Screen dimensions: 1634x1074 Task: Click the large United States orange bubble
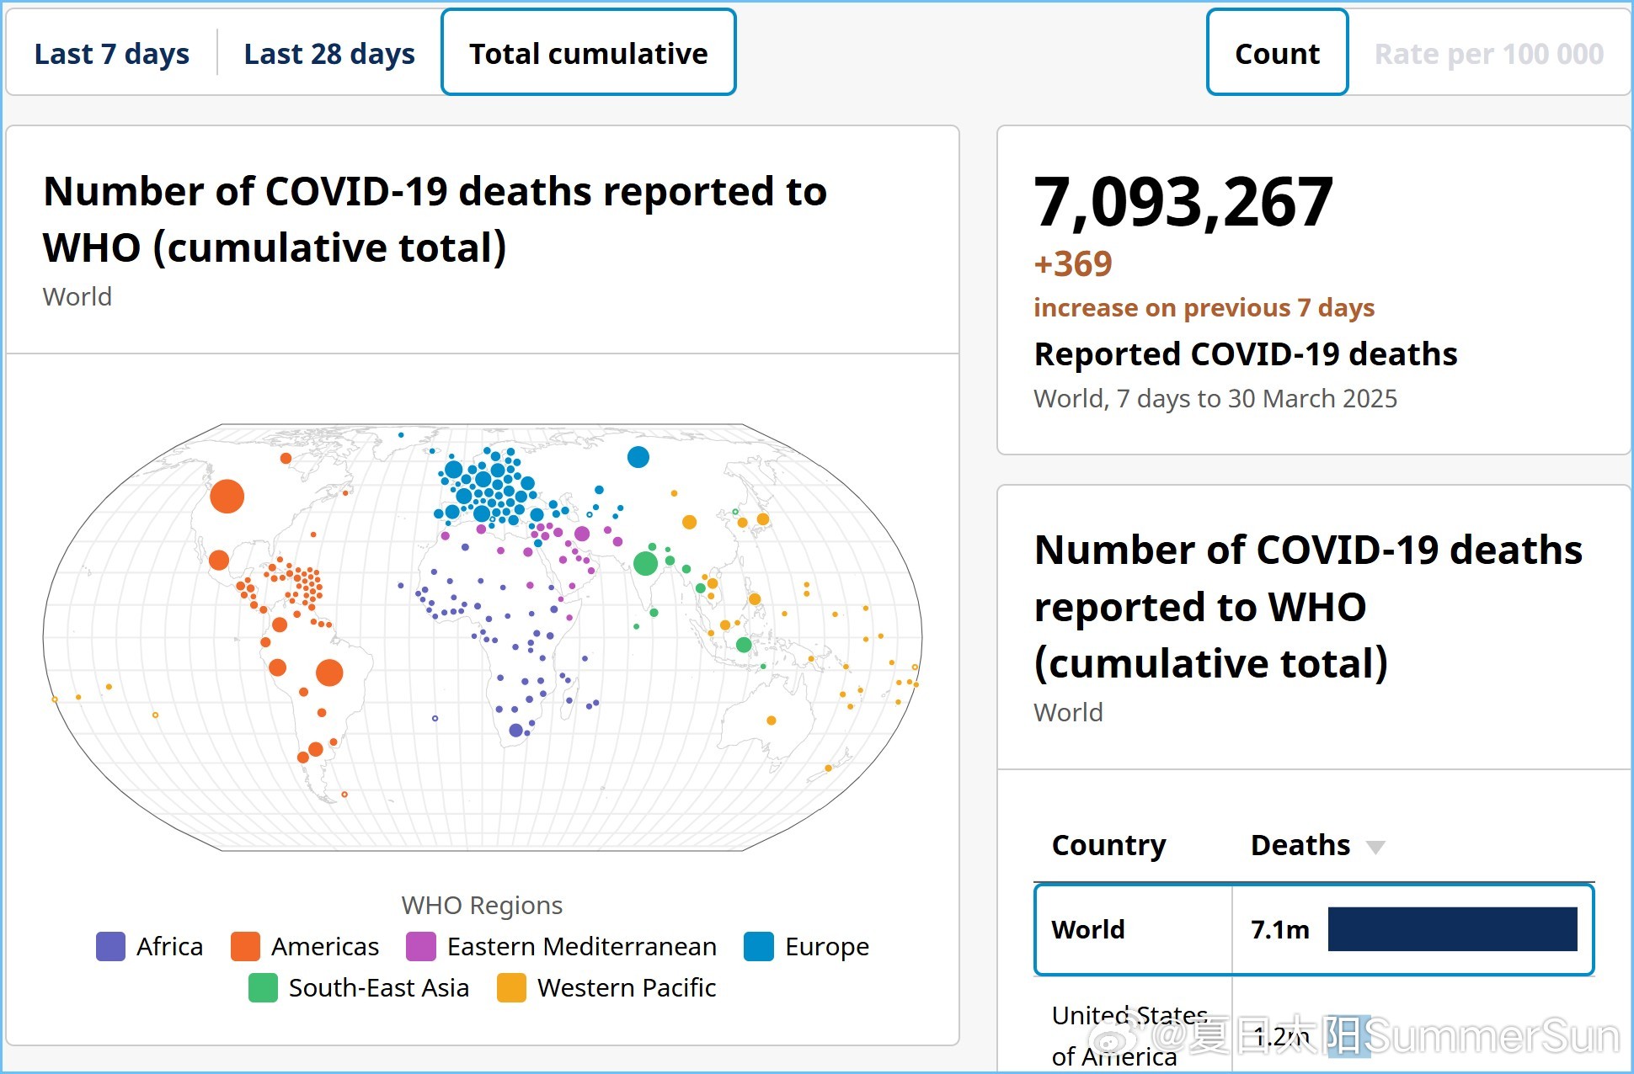coord(227,496)
